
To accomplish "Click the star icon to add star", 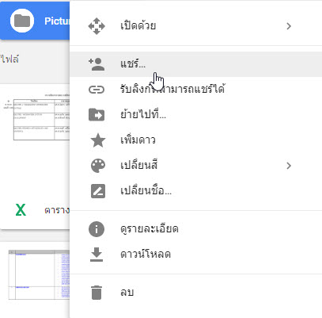I will [98, 140].
